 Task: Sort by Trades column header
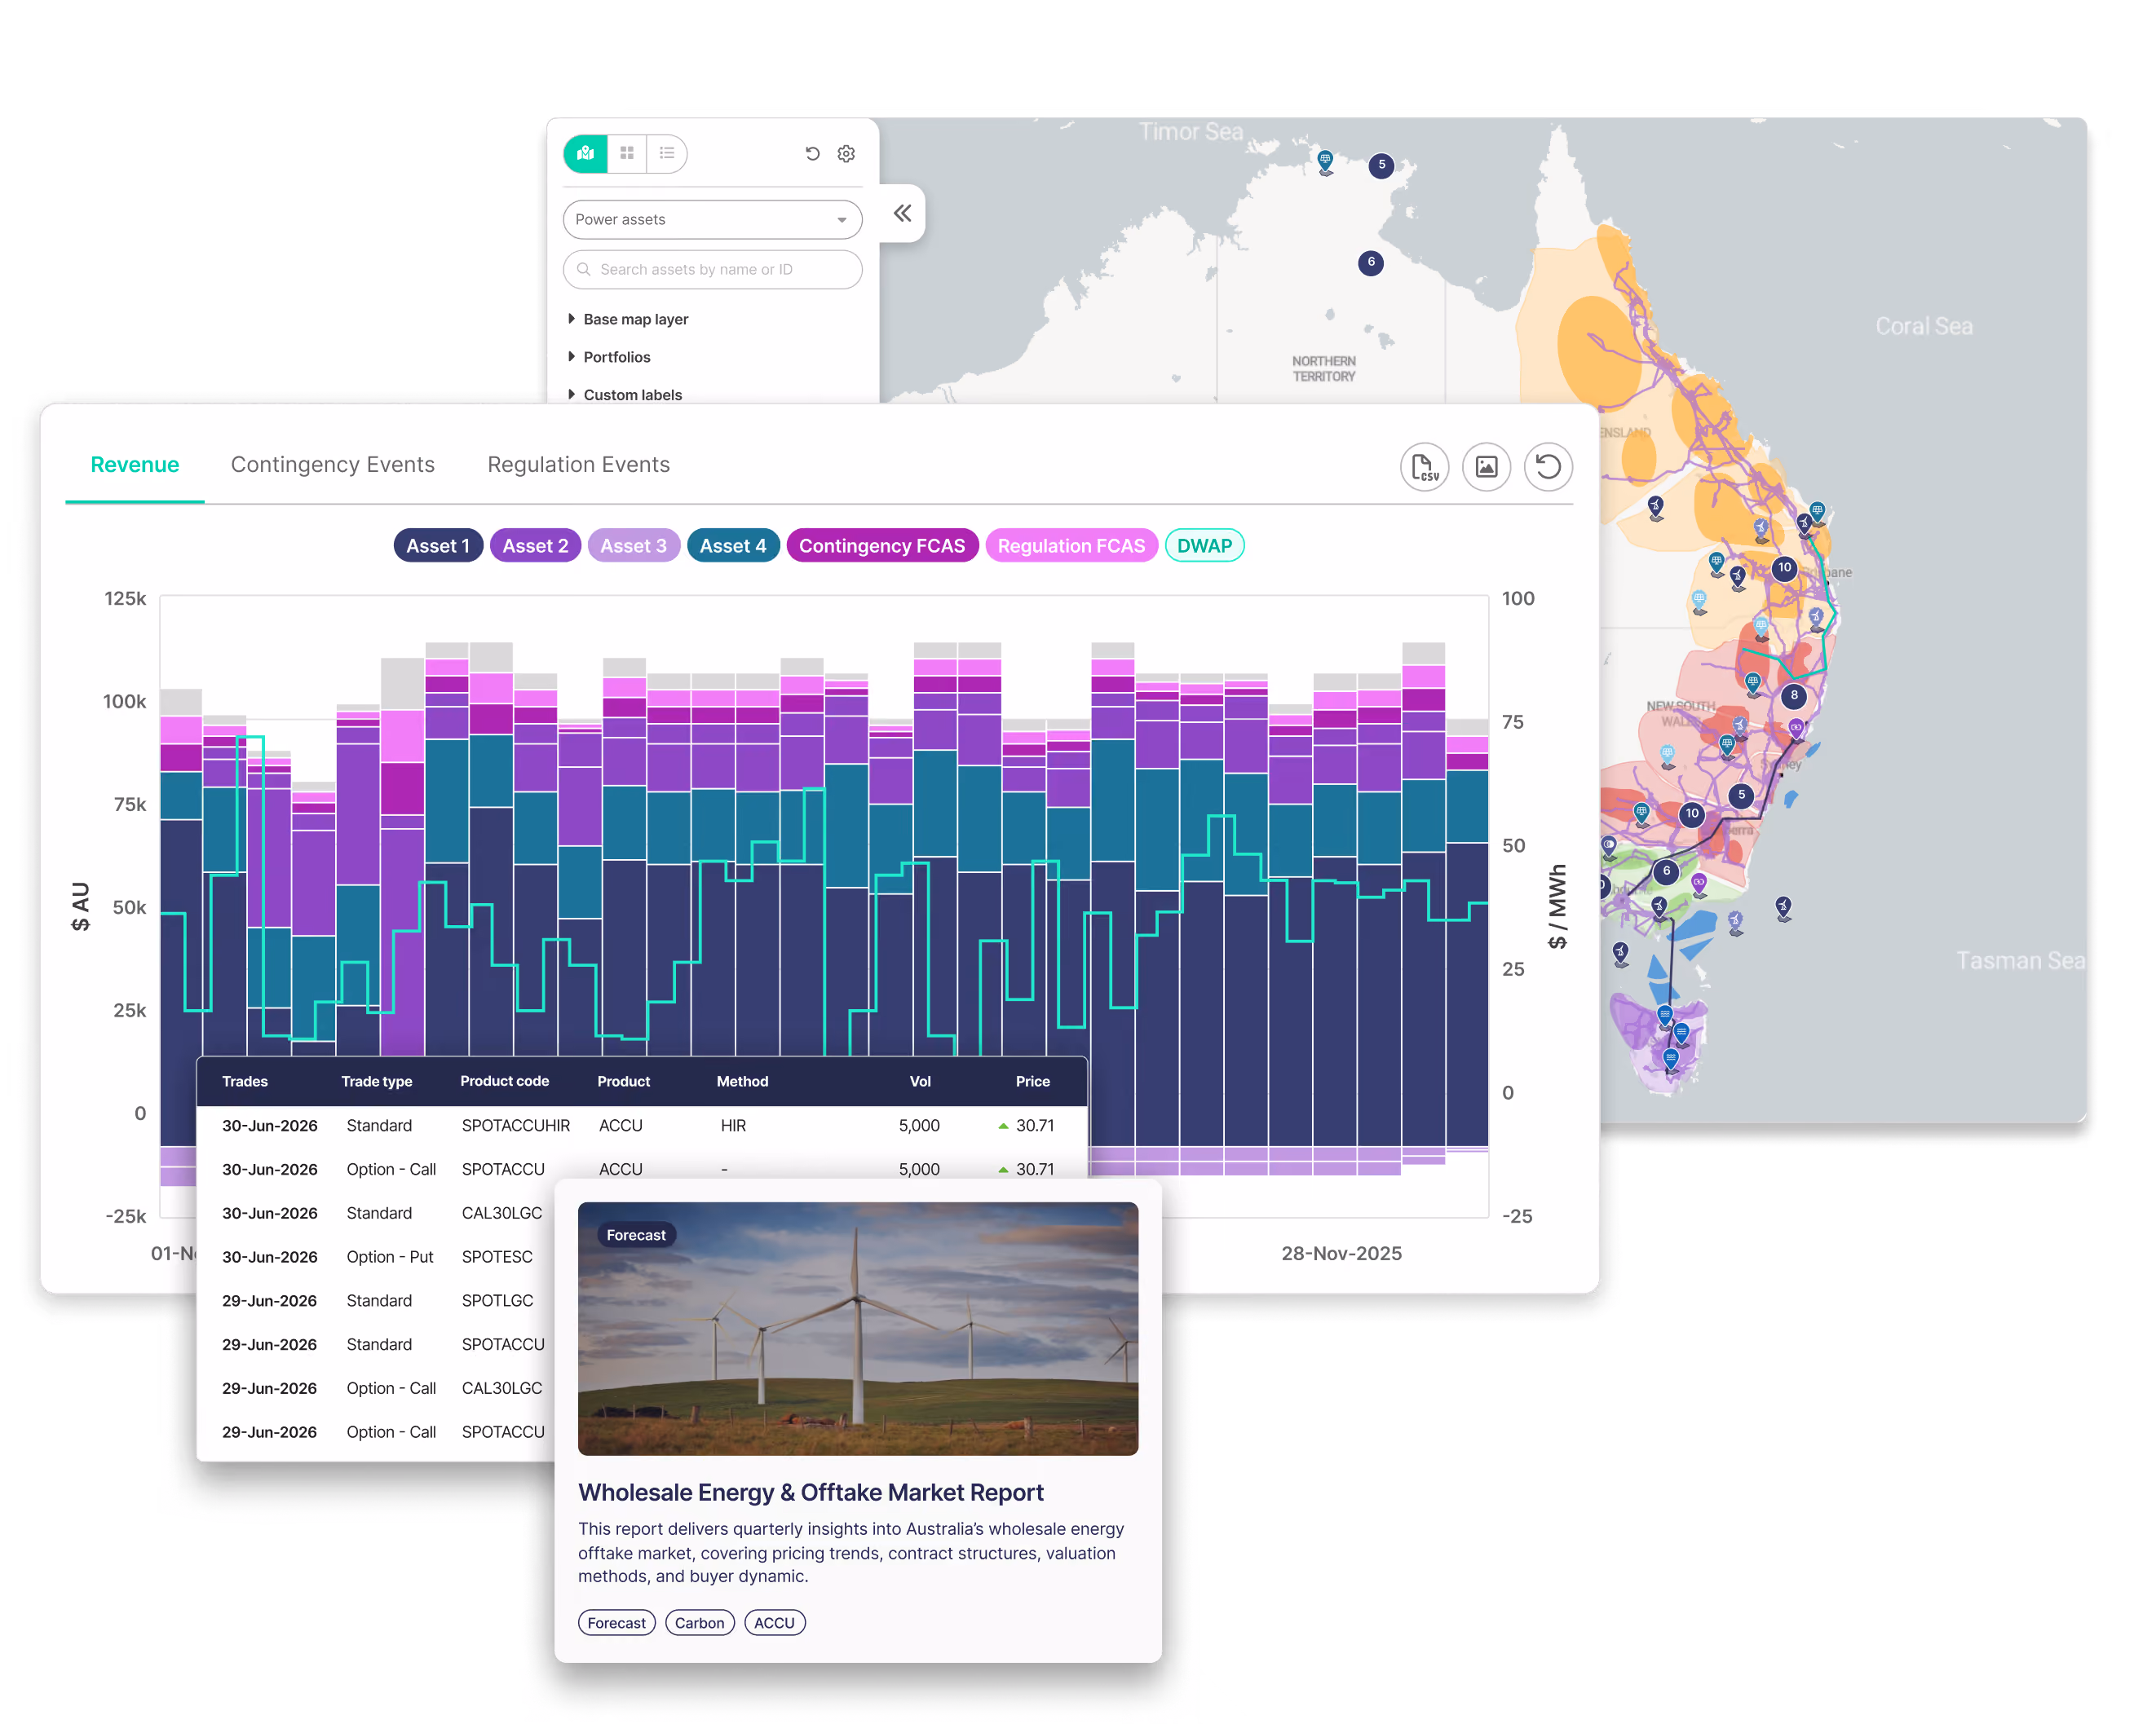point(245,1082)
